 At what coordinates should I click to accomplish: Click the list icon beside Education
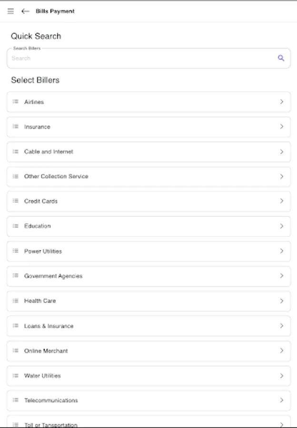click(x=16, y=226)
